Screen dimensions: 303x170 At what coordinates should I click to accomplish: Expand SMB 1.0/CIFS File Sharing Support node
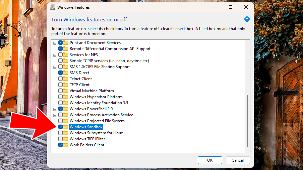click(x=55, y=67)
